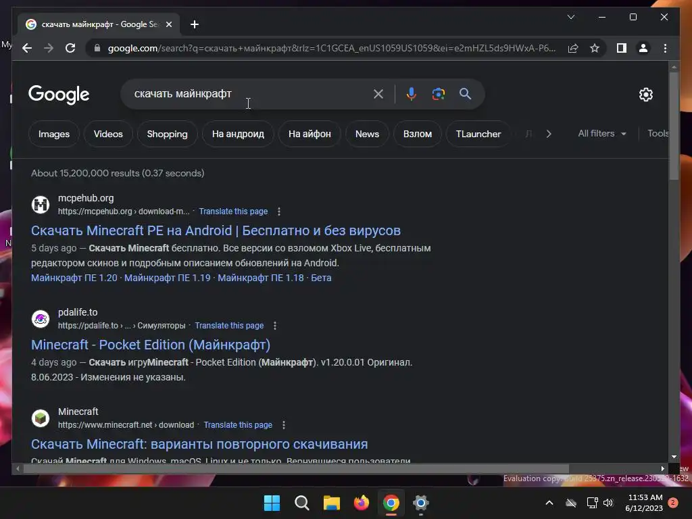Open Скачать Minecraft PE на Android result

point(216,230)
